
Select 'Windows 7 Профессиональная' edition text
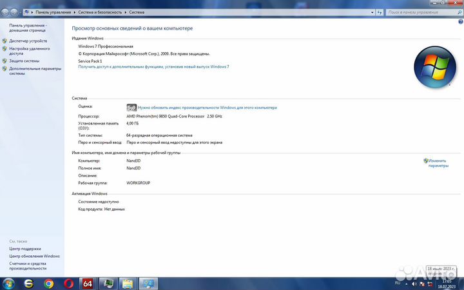click(106, 46)
